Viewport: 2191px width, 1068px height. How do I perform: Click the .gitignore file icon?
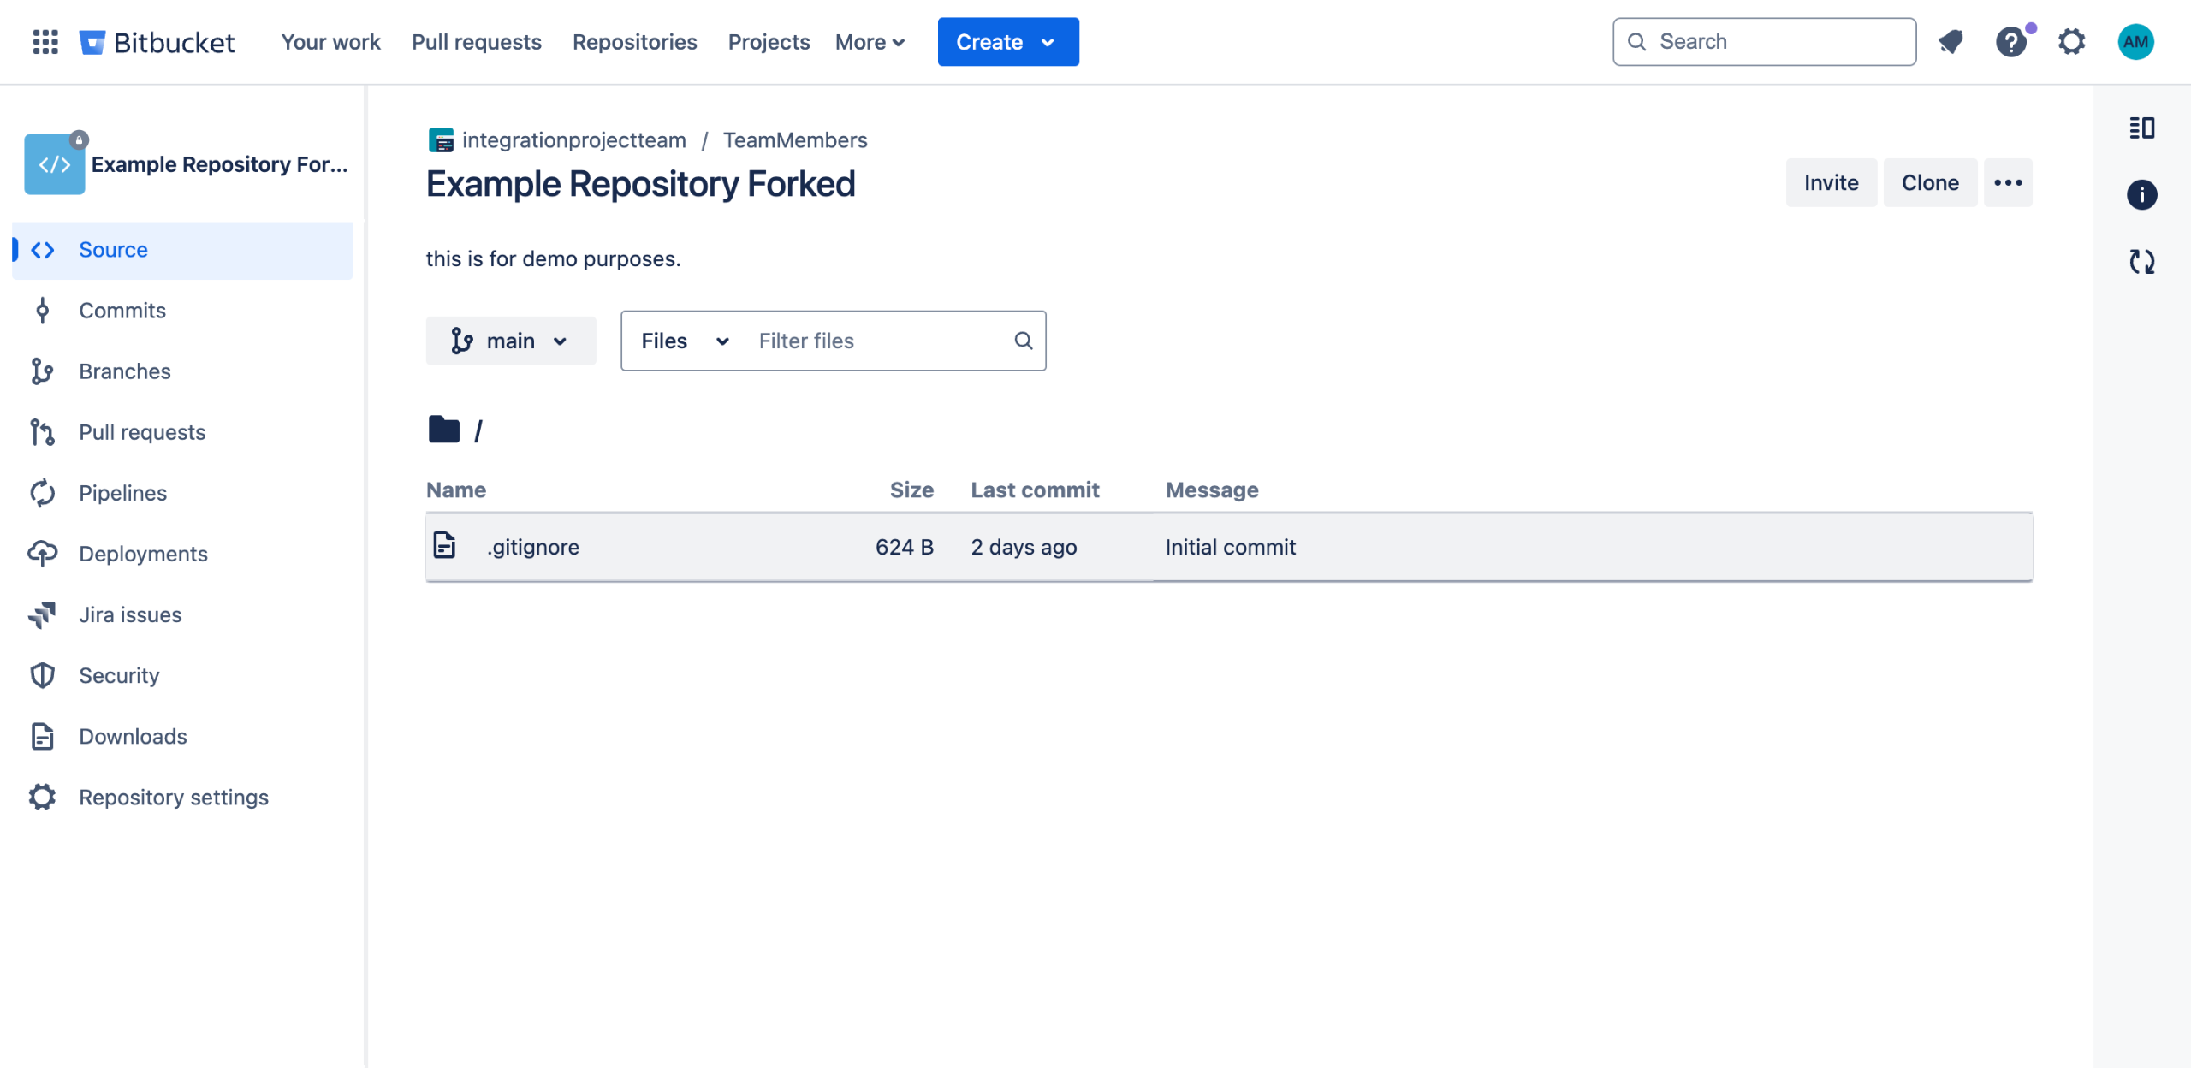point(444,545)
